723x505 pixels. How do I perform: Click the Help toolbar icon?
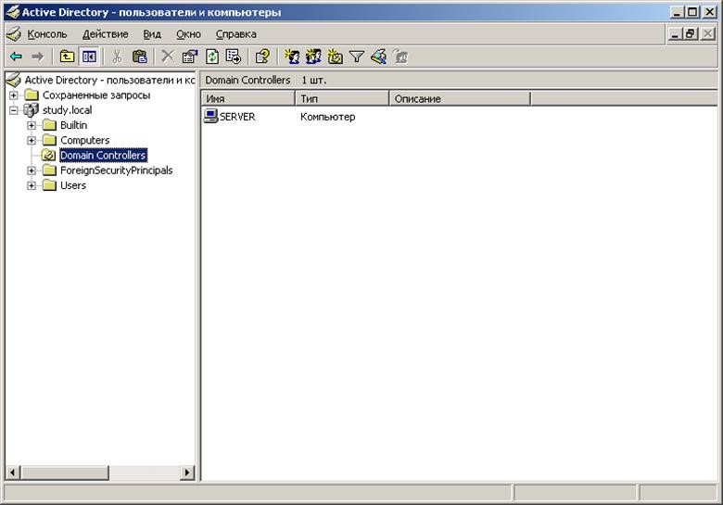coord(262,57)
